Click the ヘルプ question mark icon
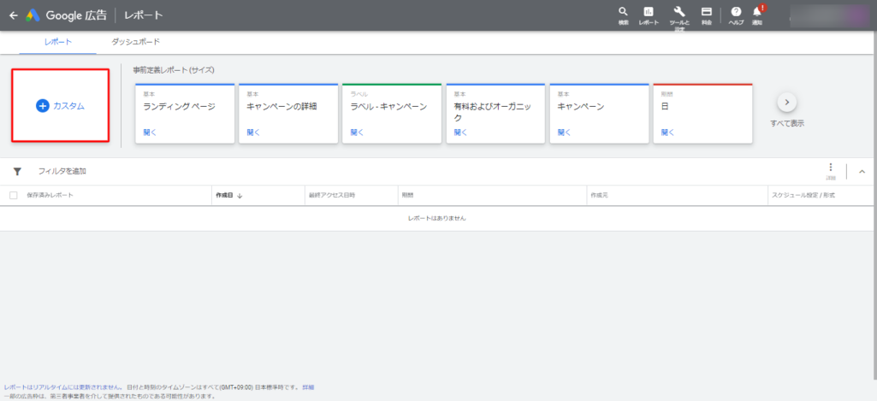877x401 pixels. pyautogui.click(x=736, y=13)
